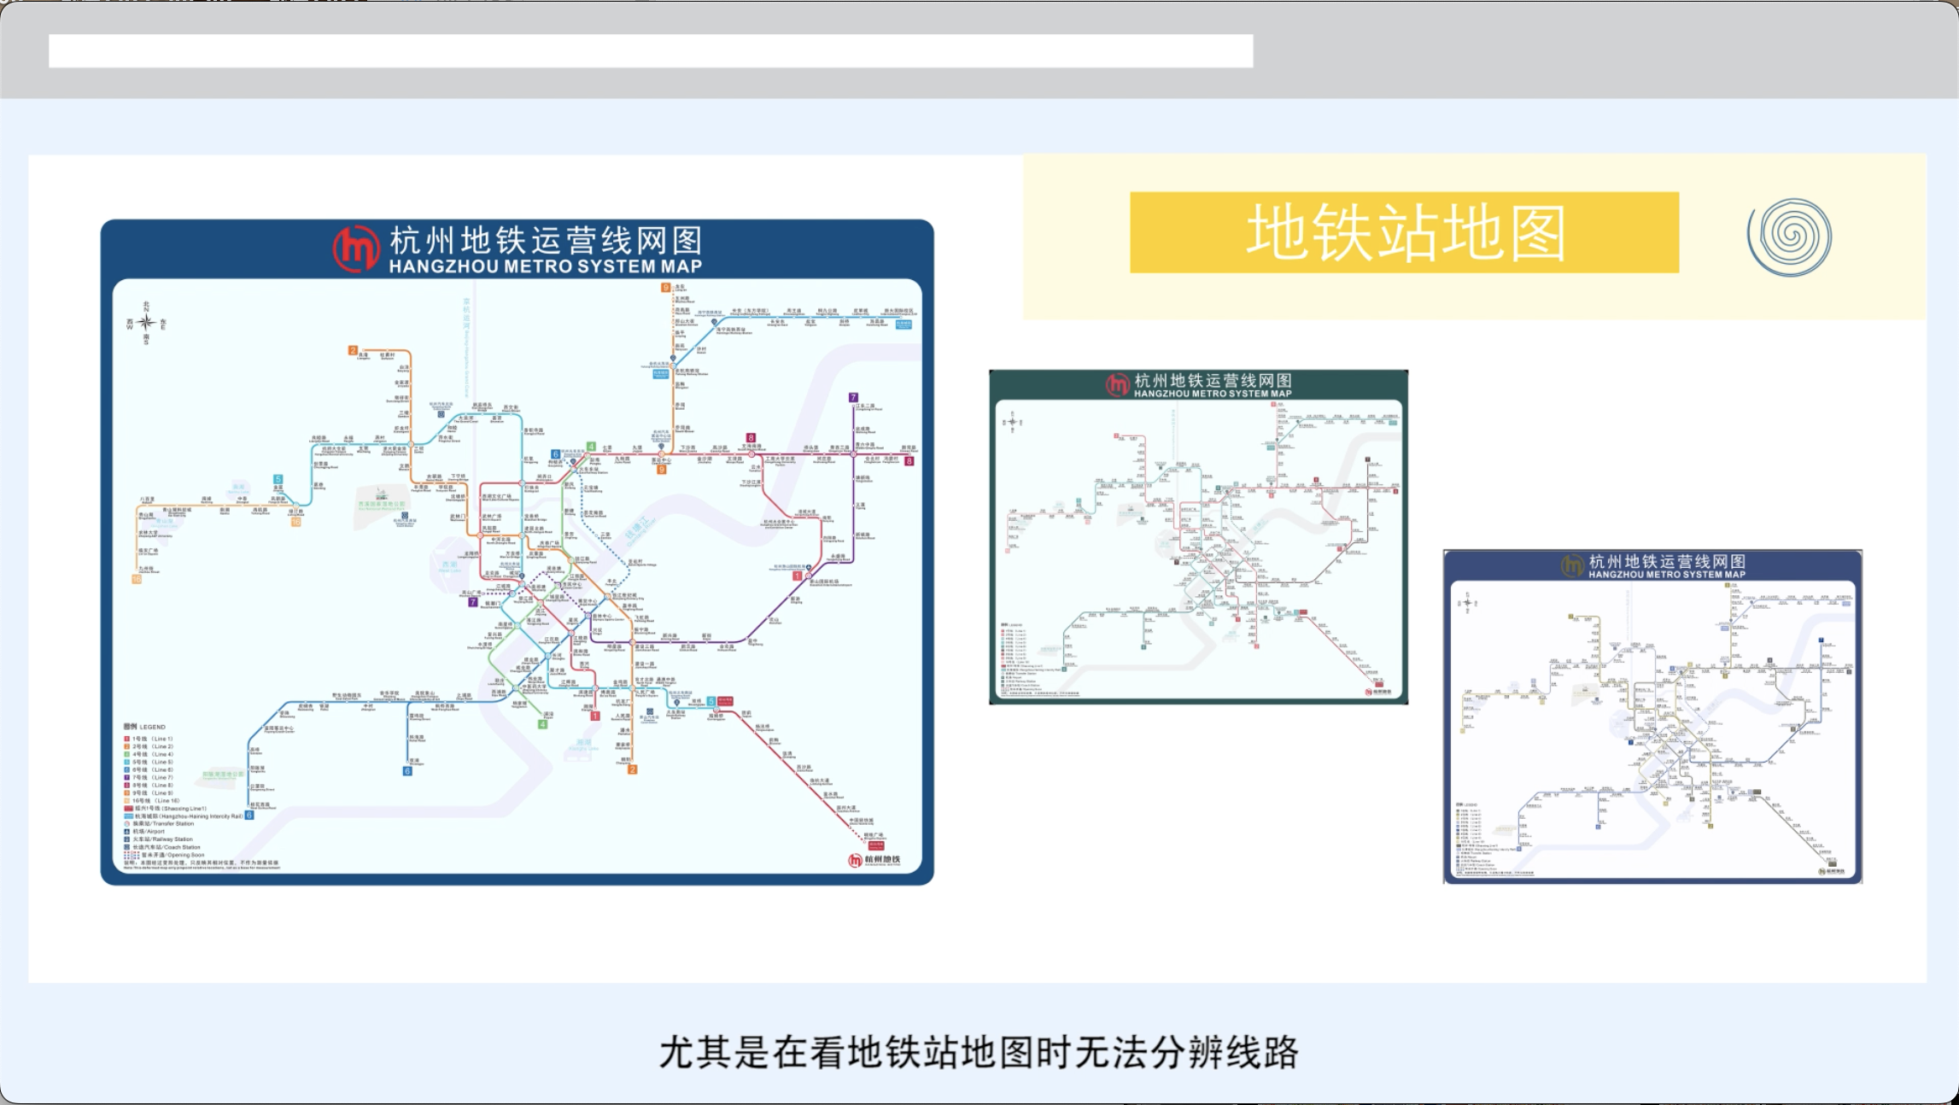The image size is (1959, 1105).
Task: Click the Line 1 red swatch in legend
Action: 127,739
